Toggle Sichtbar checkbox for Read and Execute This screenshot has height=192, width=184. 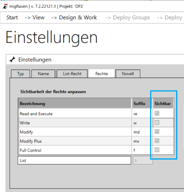tap(157, 113)
